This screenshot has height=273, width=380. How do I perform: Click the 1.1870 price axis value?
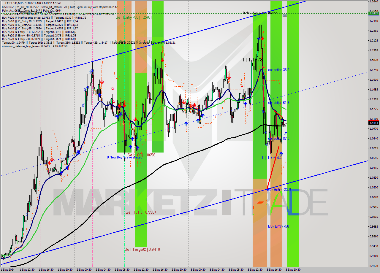374,60
